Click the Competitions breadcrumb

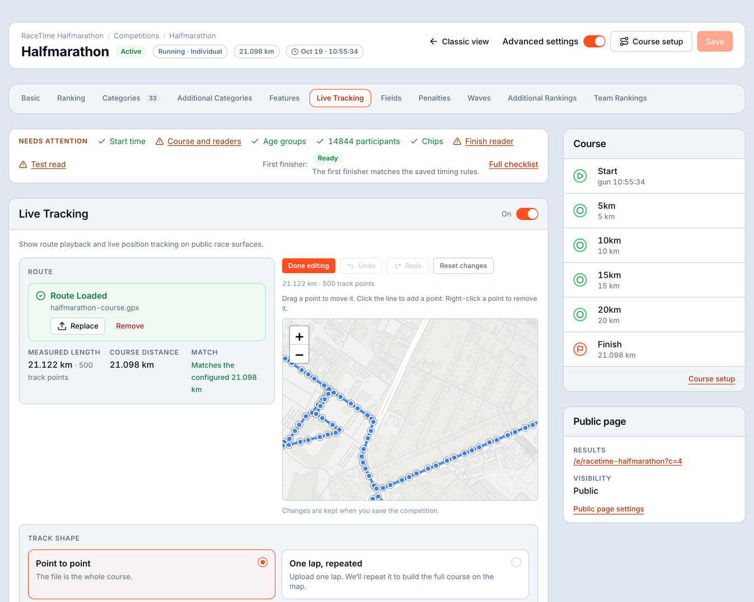coord(136,36)
